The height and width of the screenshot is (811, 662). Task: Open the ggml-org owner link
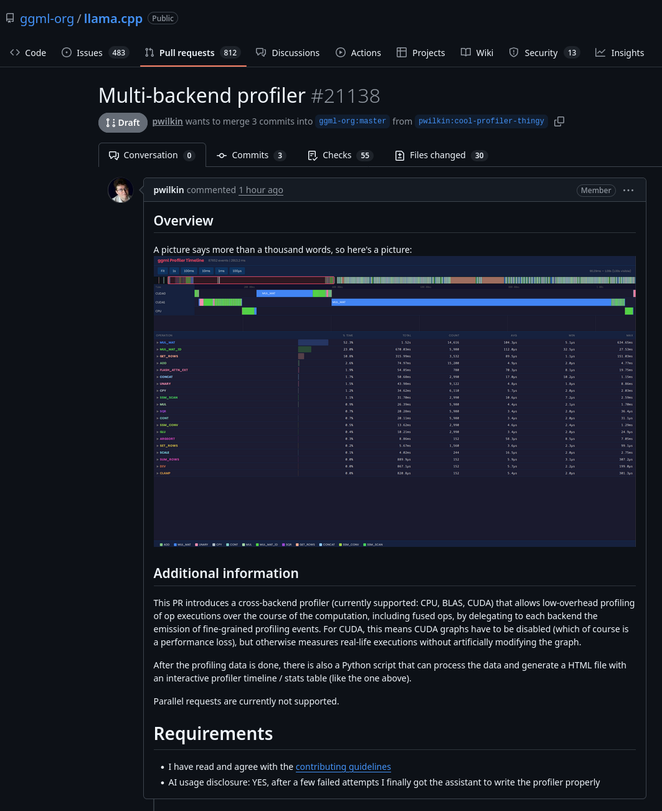(x=47, y=19)
